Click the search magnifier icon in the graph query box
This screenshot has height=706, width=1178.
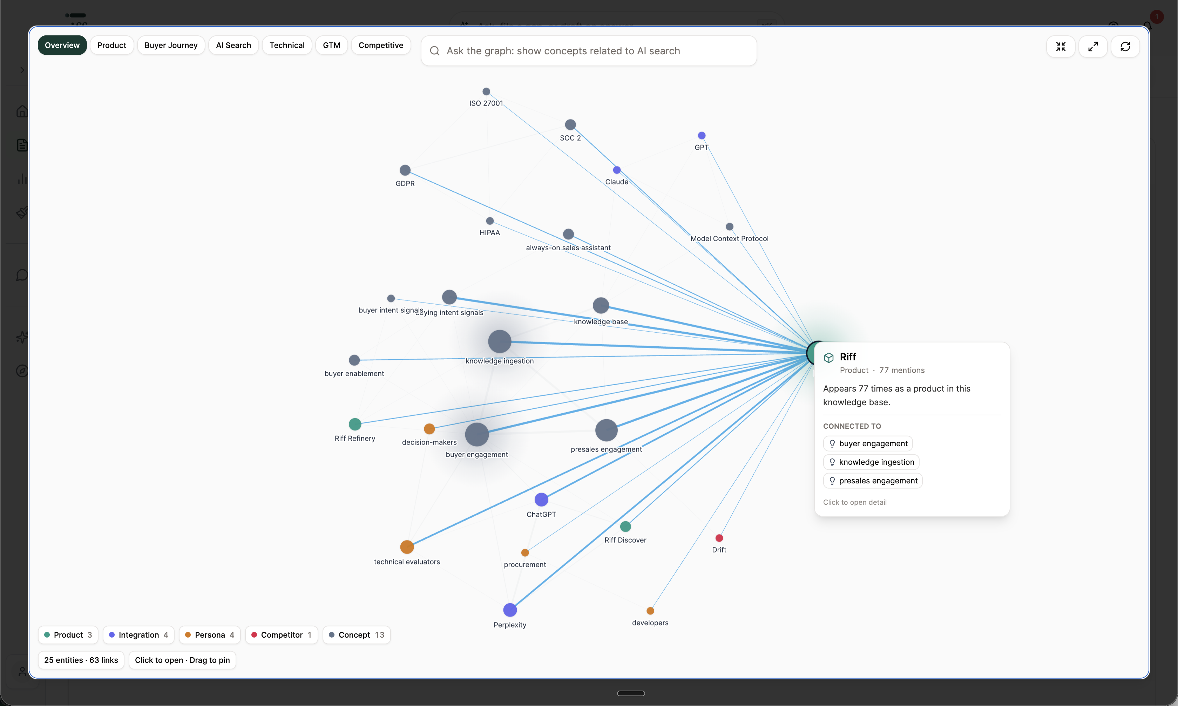point(434,51)
